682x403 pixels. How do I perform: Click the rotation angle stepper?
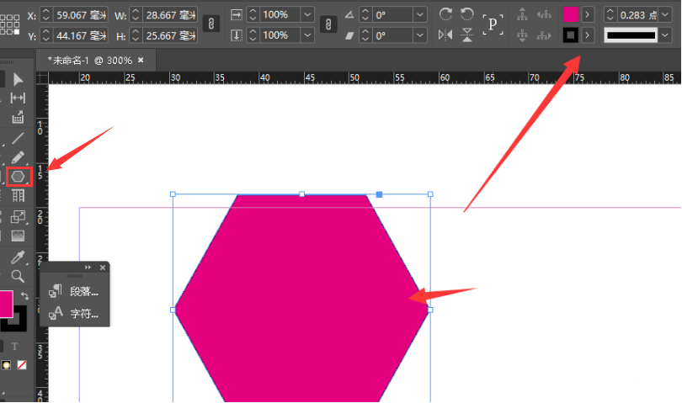pyautogui.click(x=365, y=15)
